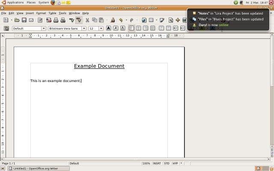Viewport: 274px width, 171px height.
Task: Toggle Bold formatting
Action: [109, 28]
